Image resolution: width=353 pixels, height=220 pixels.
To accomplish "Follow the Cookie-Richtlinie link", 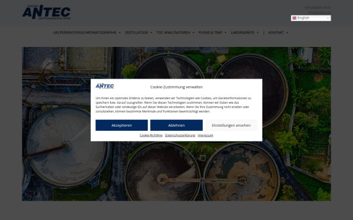I will [x=151, y=136].
